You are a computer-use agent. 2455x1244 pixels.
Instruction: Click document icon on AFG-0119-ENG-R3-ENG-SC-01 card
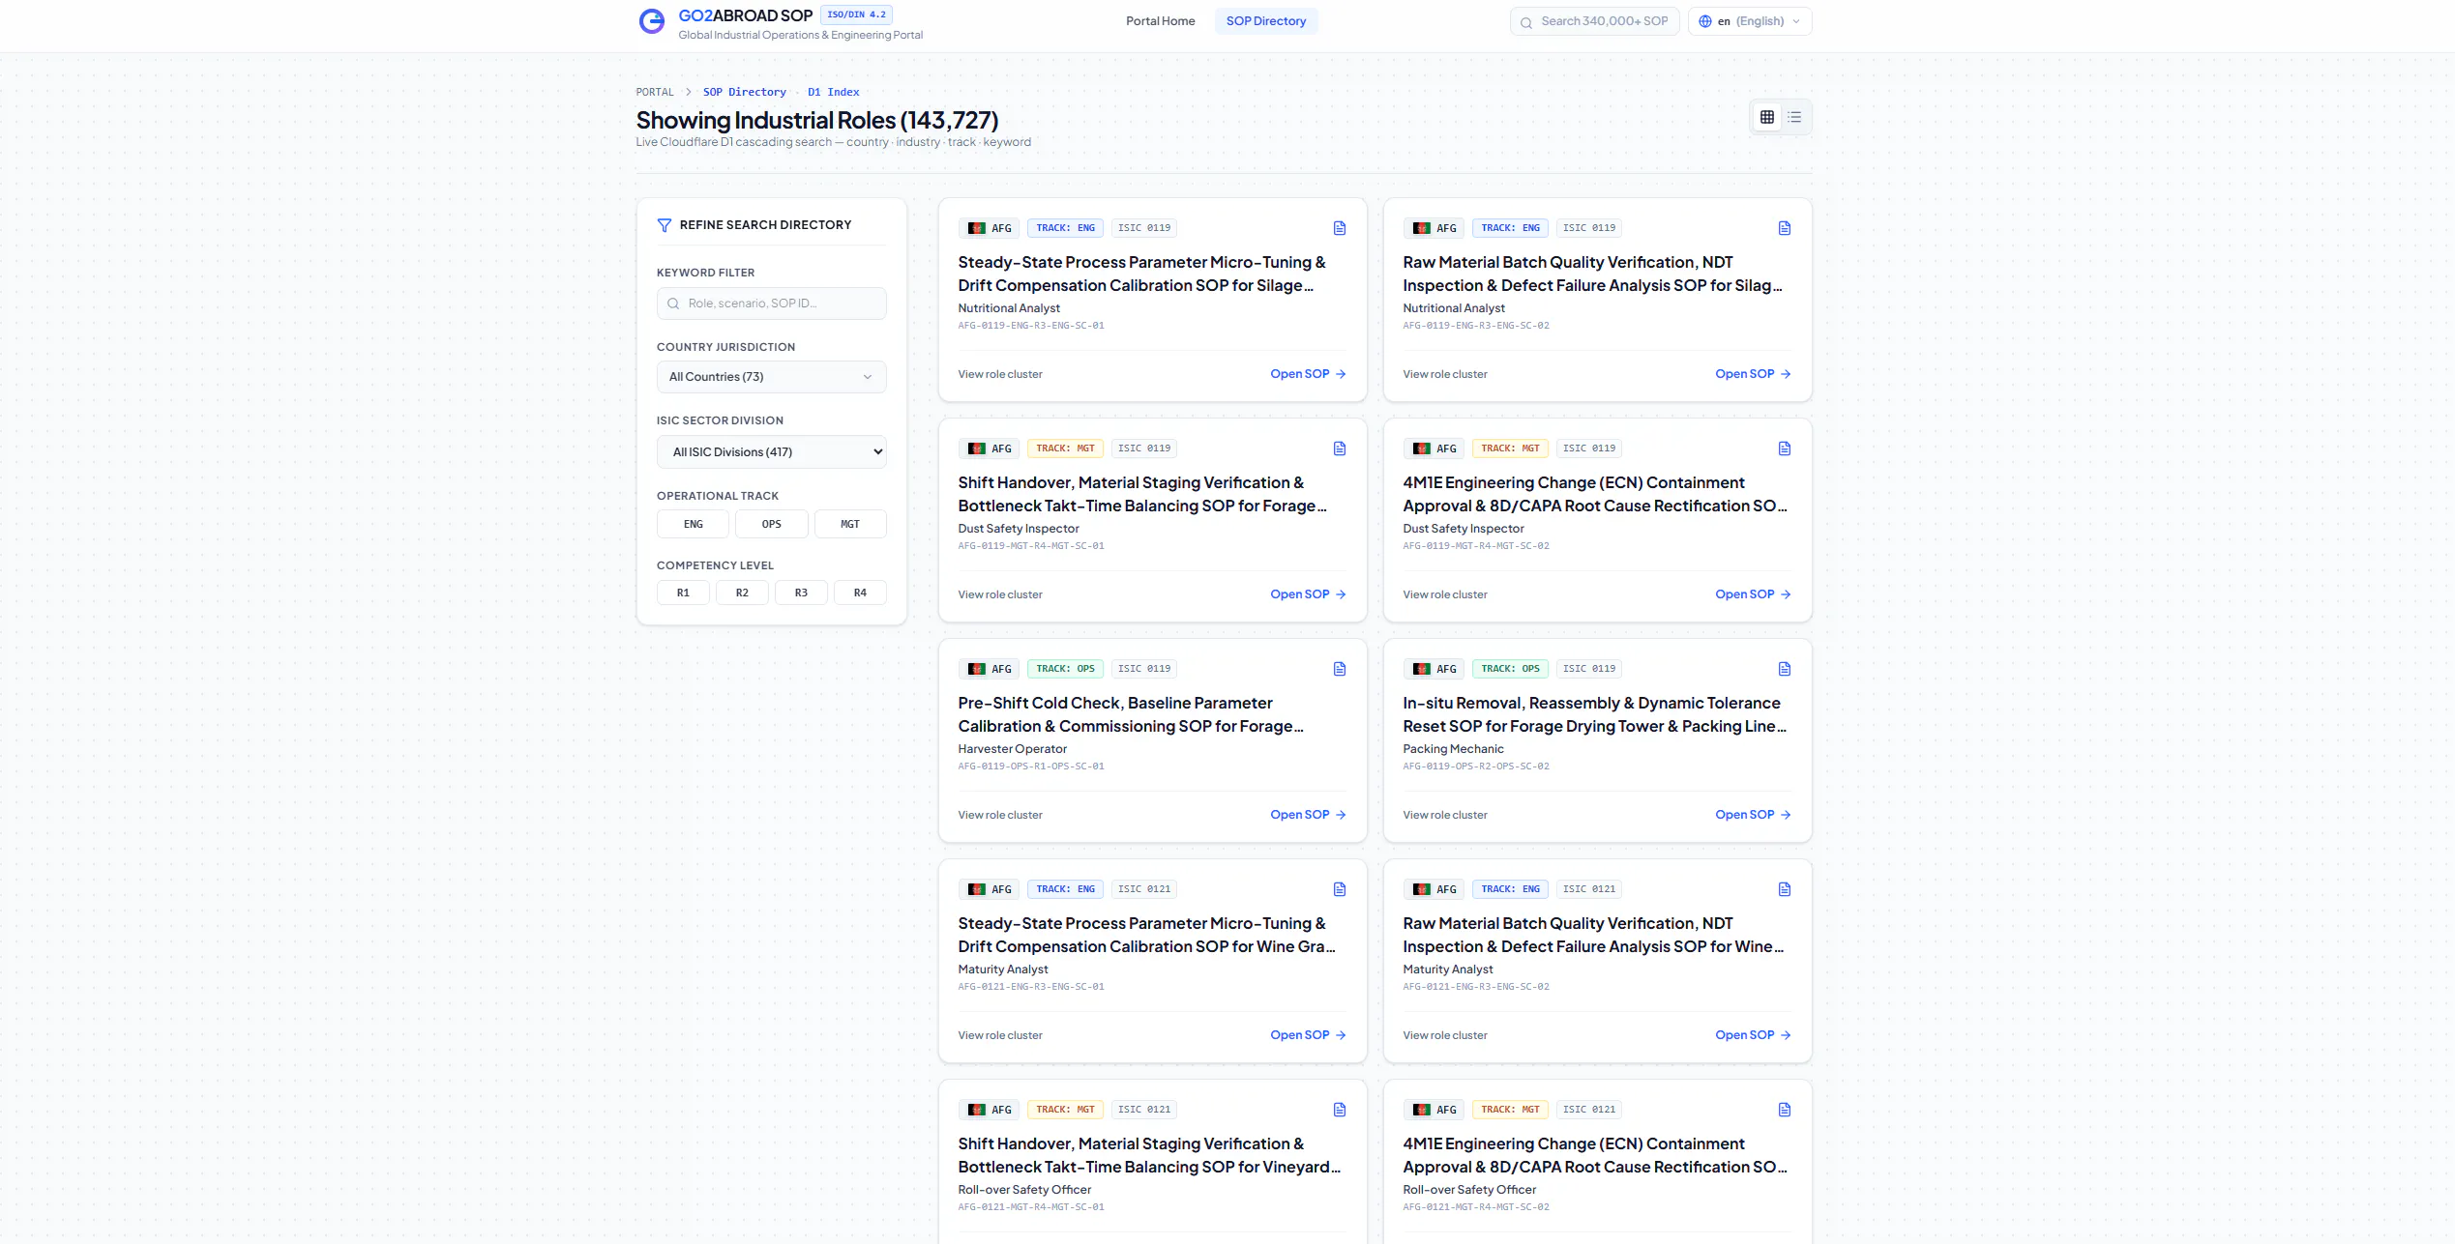[x=1340, y=228]
